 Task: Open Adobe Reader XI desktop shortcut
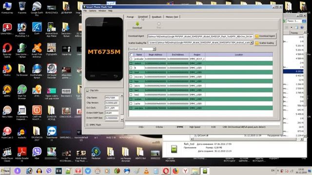tap(22, 155)
